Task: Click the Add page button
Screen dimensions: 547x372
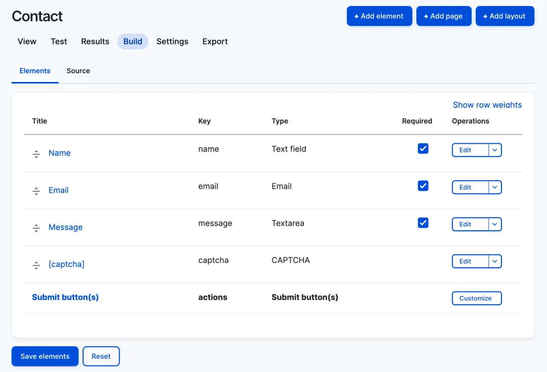Action: point(444,16)
